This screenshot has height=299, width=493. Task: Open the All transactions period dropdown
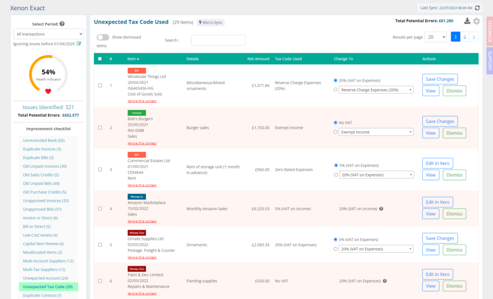click(x=49, y=34)
